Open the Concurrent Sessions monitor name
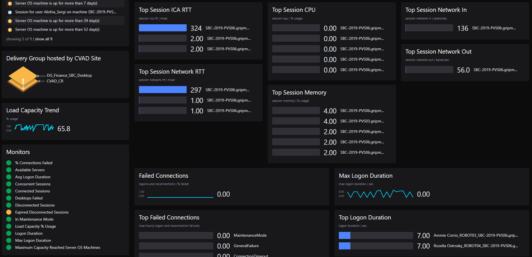The image size is (532, 257). tap(33, 184)
